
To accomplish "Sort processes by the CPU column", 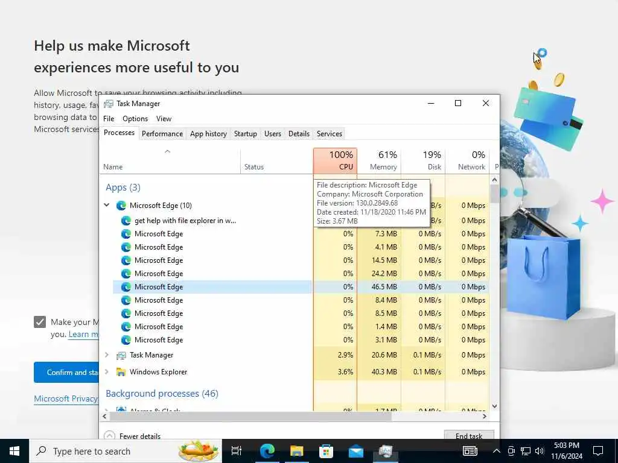I will click(x=336, y=160).
